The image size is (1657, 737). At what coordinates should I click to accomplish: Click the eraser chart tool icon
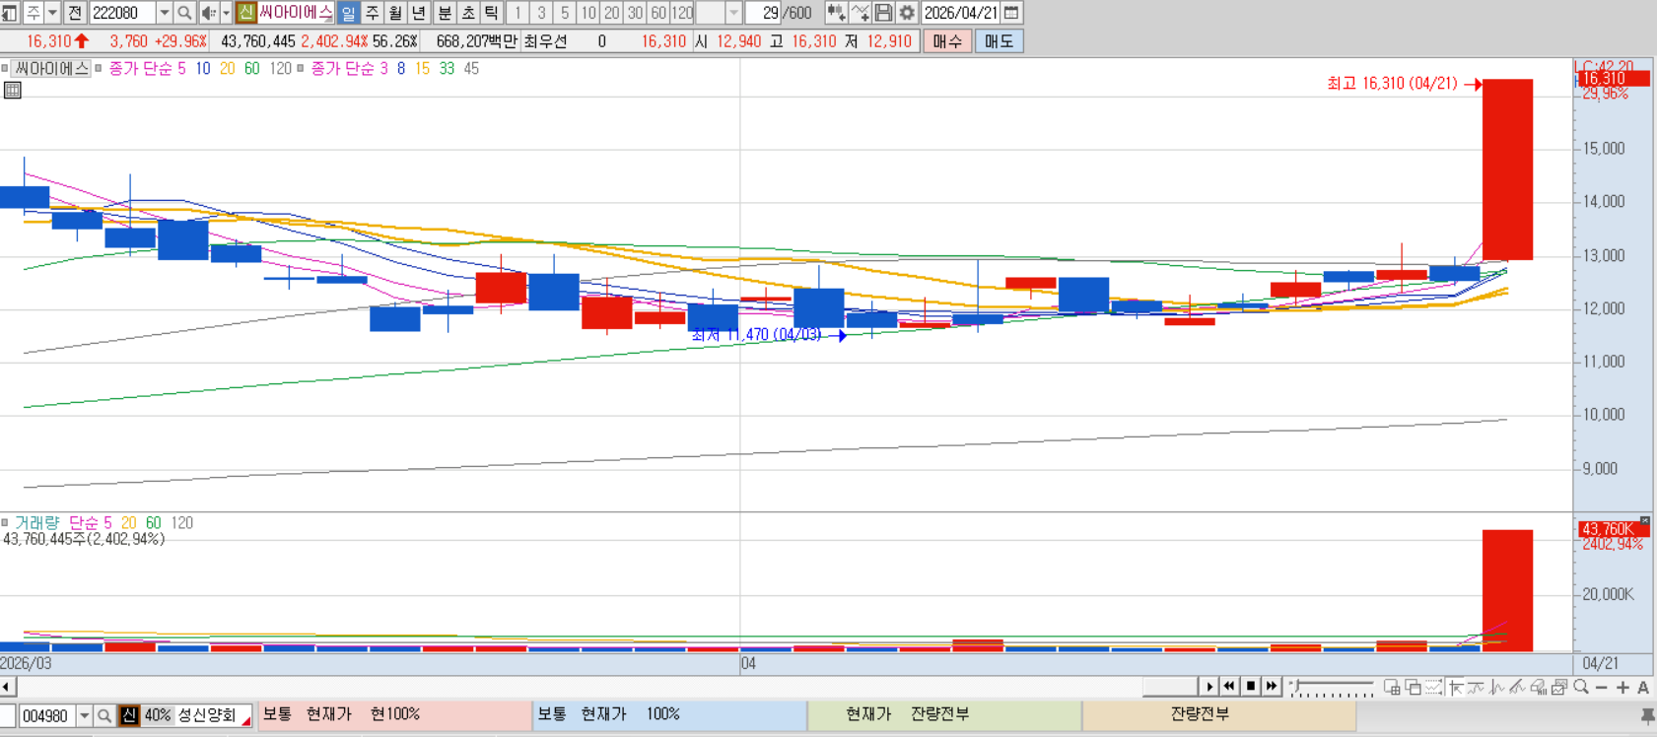point(1539,687)
